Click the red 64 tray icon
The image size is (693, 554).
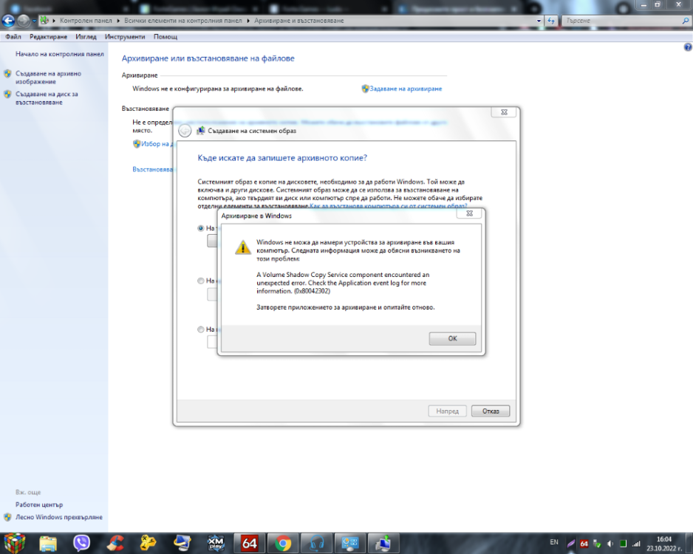pos(584,544)
